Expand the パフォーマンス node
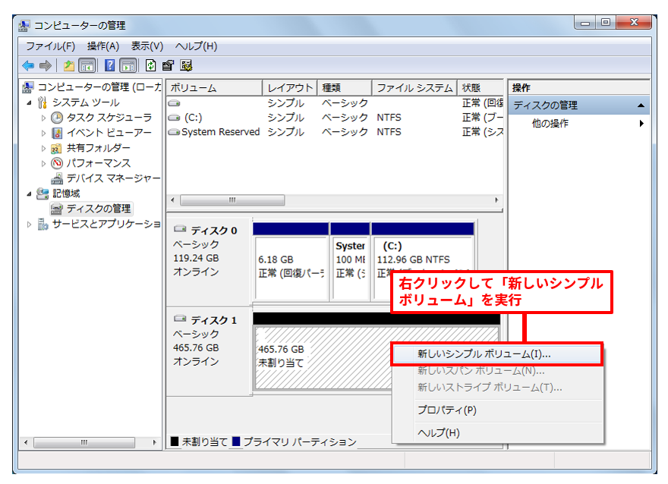Image resolution: width=668 pixels, height=484 pixels. pyautogui.click(x=43, y=163)
